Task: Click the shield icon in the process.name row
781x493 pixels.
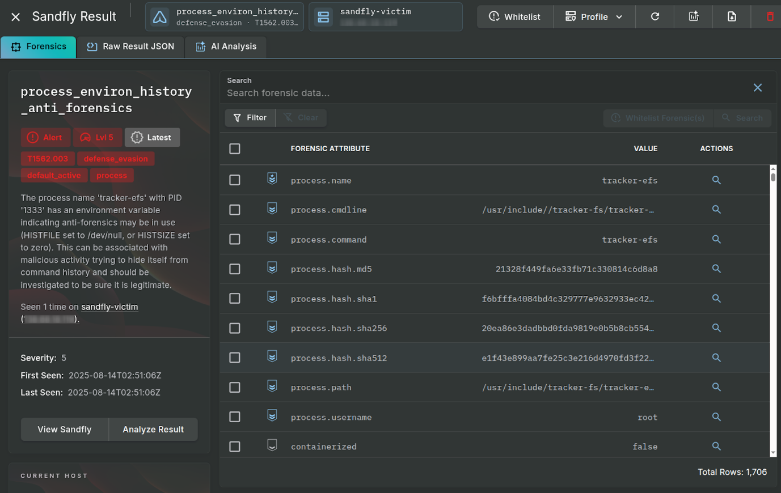Action: tap(272, 179)
